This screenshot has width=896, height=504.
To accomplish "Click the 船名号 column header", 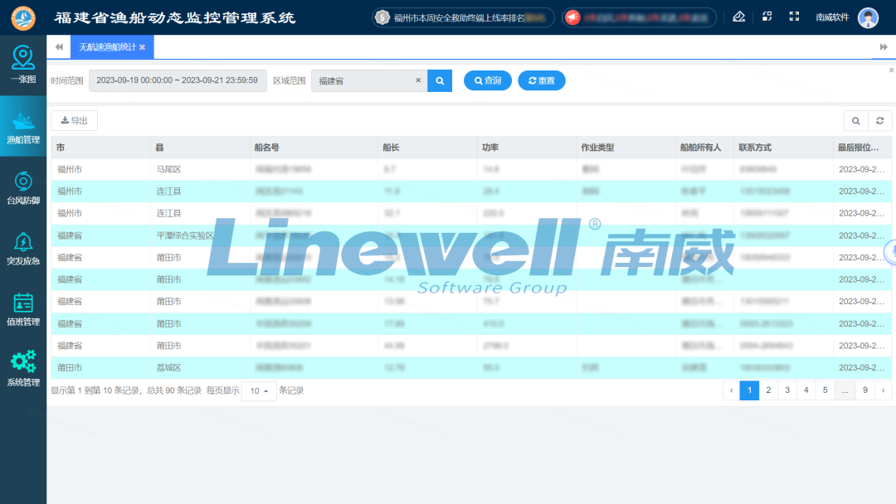I will 314,148.
